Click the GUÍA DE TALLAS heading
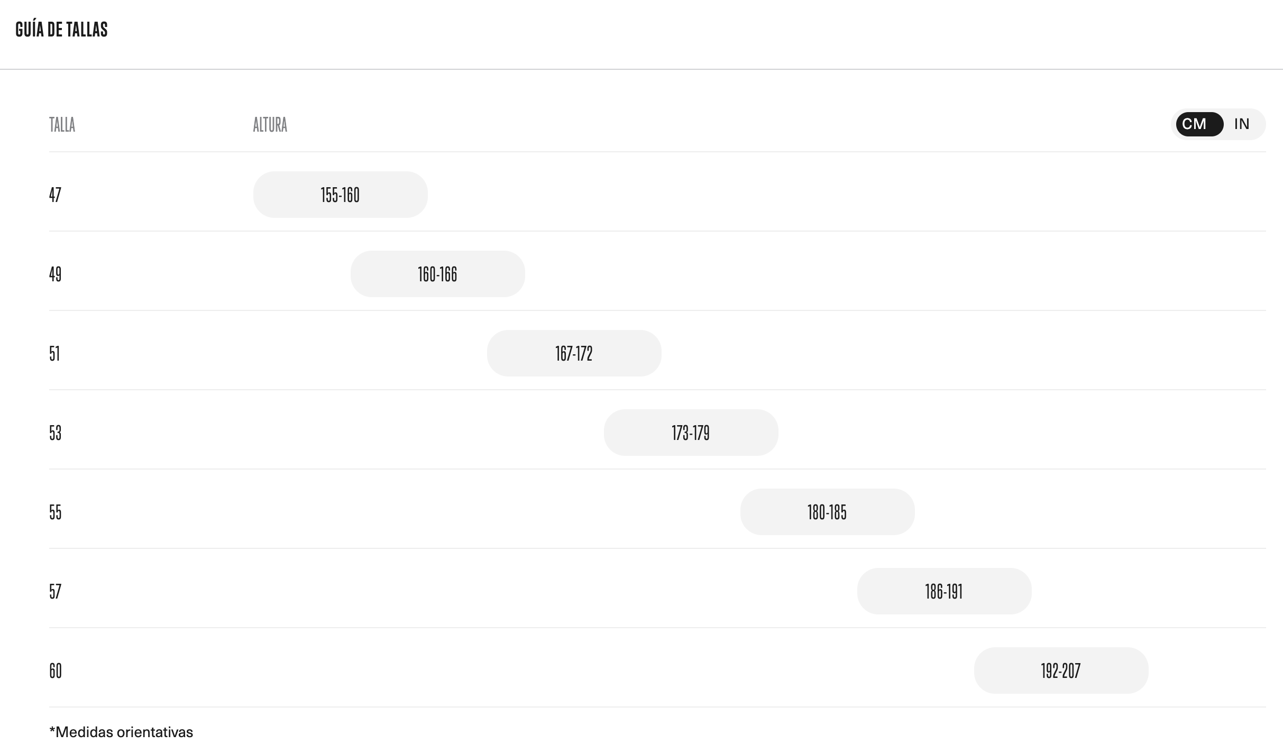1283x753 pixels. click(x=61, y=30)
